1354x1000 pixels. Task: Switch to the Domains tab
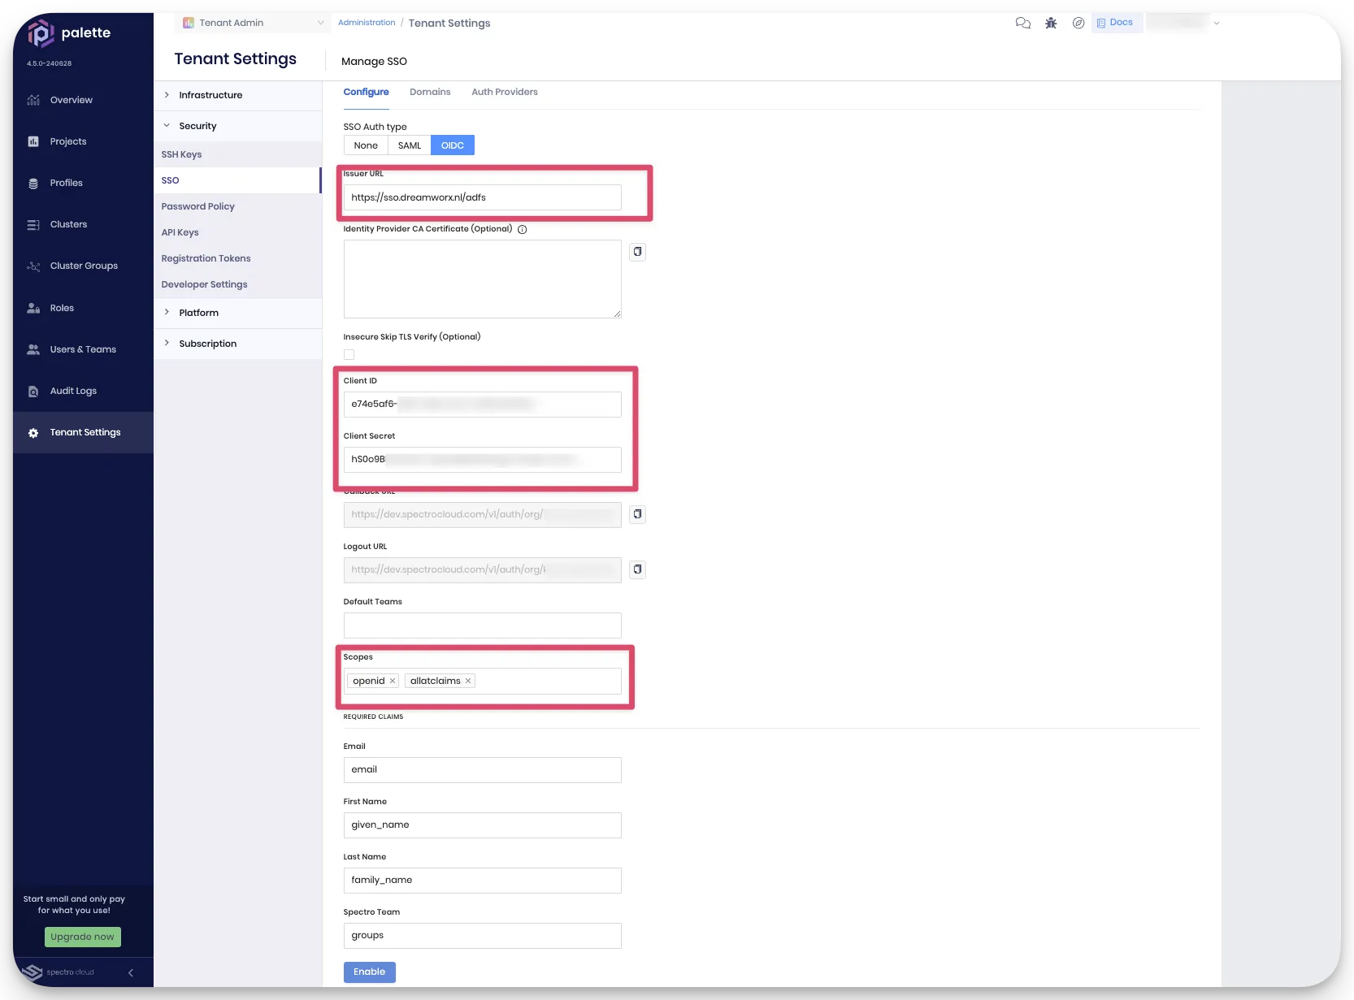click(x=430, y=92)
